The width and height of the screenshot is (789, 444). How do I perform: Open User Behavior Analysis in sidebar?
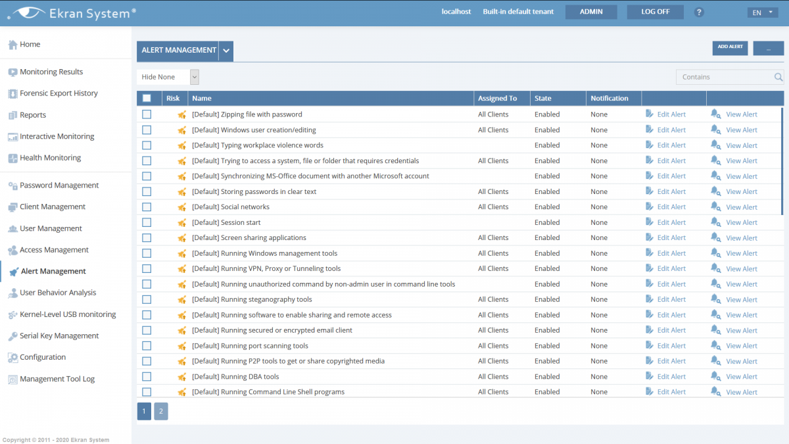(x=58, y=293)
